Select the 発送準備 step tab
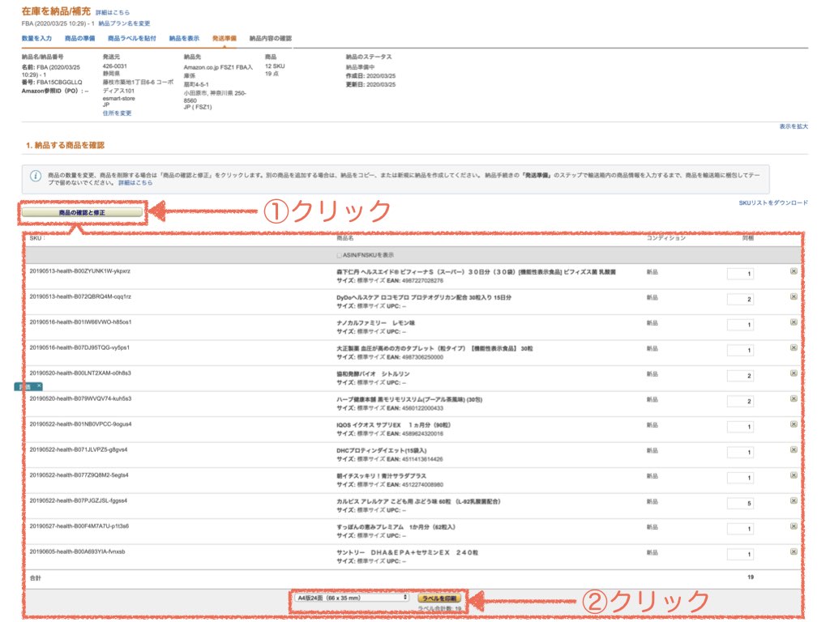This screenshot has height=622, width=830. tap(225, 39)
